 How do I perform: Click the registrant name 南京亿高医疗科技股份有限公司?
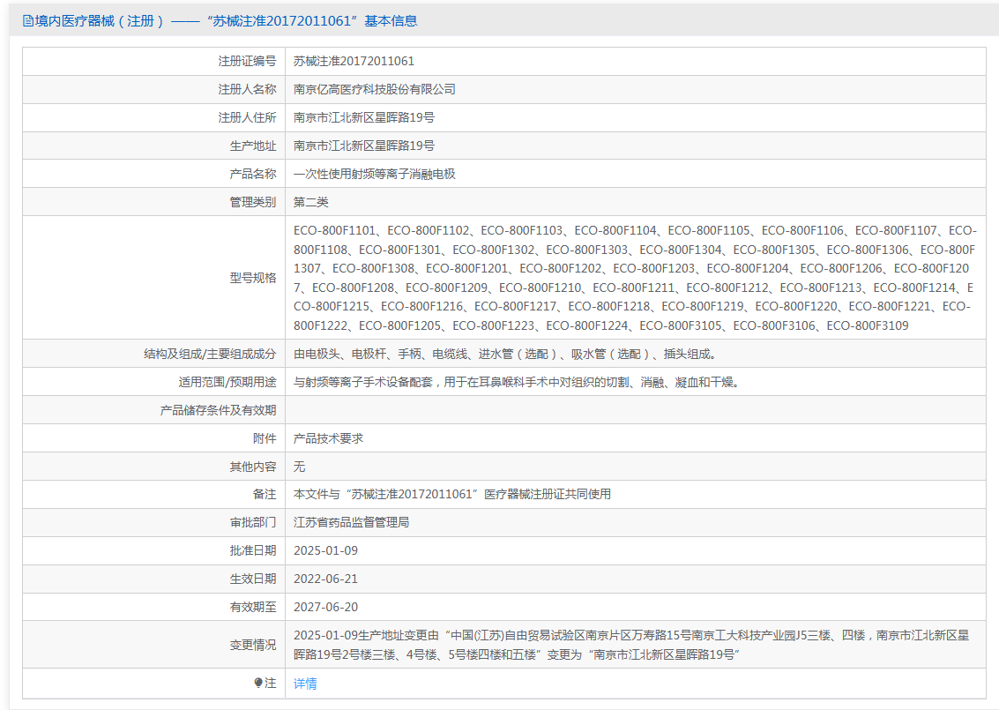pos(374,90)
